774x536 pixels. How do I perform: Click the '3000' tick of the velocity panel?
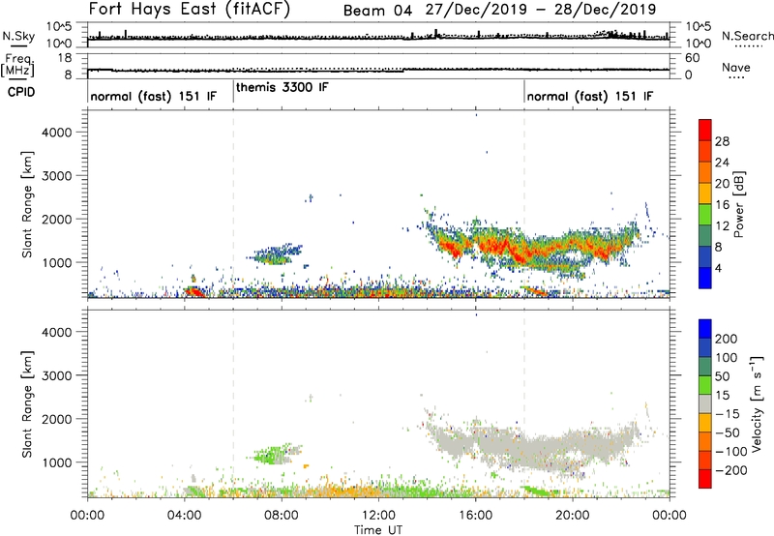coord(57,375)
